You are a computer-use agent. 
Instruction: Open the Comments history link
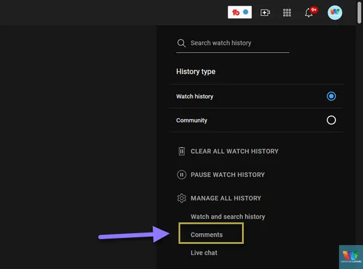click(207, 235)
